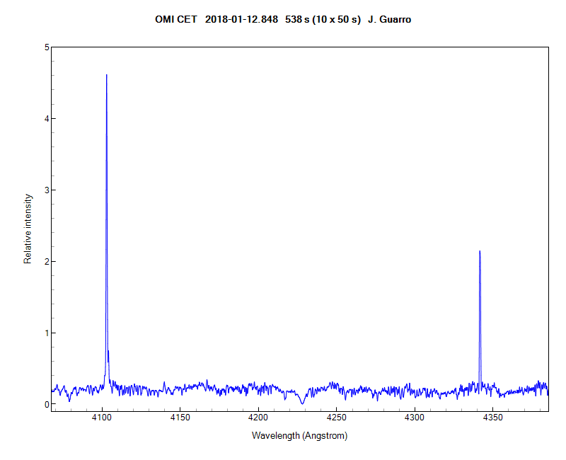Click the 4350 x-axis tick label
This screenshot has width=566, height=460.
pos(492,419)
